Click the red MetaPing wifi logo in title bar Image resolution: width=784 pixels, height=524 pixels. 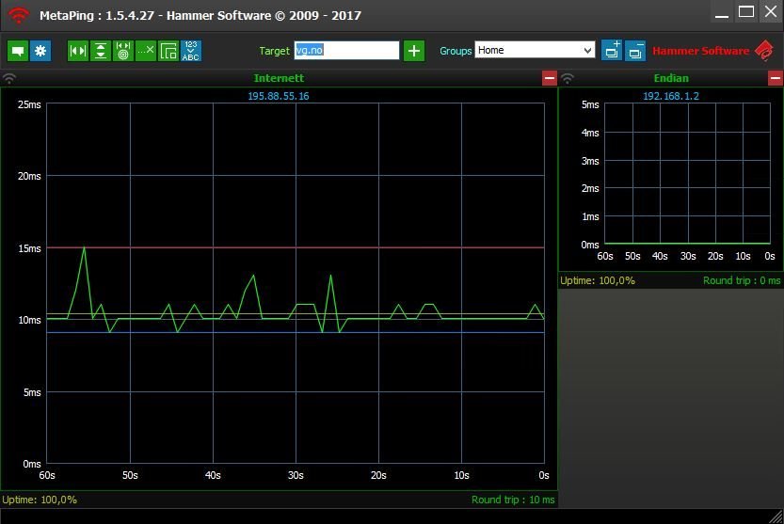coord(19,15)
